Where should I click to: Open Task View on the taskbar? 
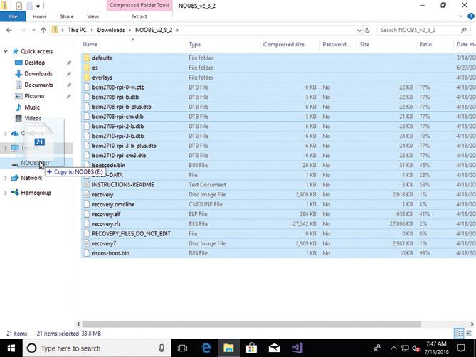pos(182,348)
